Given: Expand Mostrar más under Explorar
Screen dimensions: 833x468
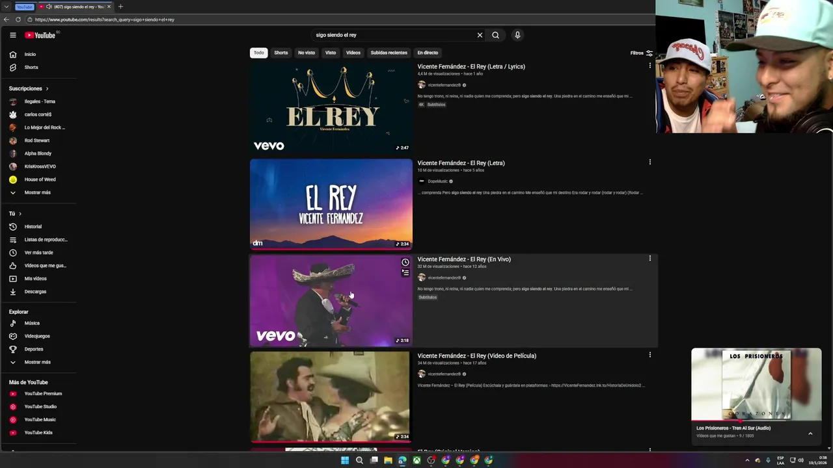Looking at the screenshot, I should (x=38, y=362).
